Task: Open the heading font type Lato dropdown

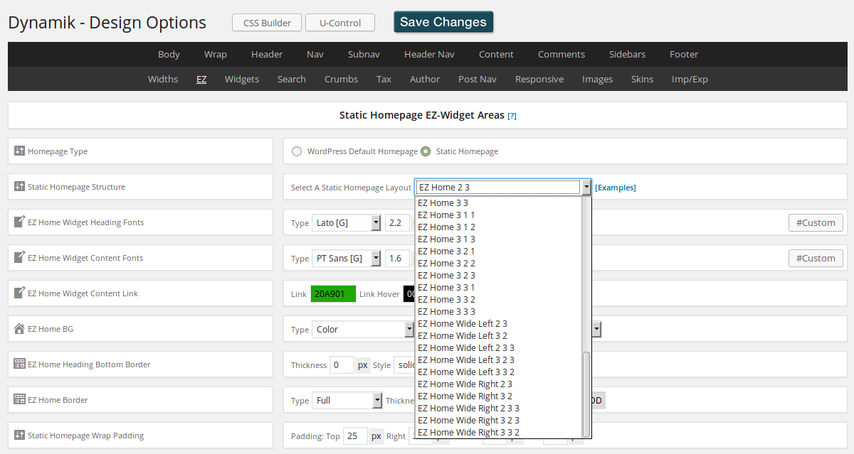Action: click(x=347, y=223)
